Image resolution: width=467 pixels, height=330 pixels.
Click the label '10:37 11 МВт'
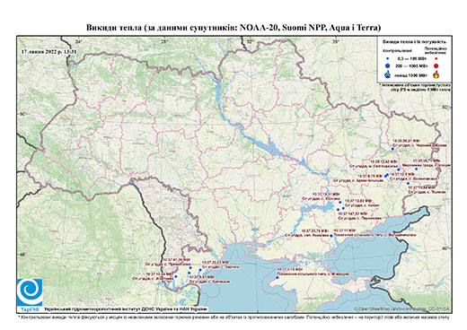click(345, 230)
